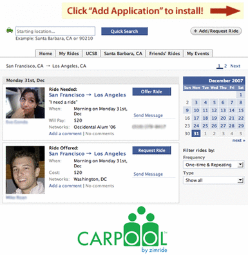Click the man's profile photo thumbnail
248x255 pixels.
(25, 170)
